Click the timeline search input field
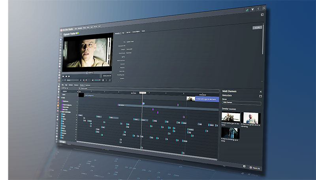Image resolution: width=316 pixels, height=180 pixels. point(91,89)
